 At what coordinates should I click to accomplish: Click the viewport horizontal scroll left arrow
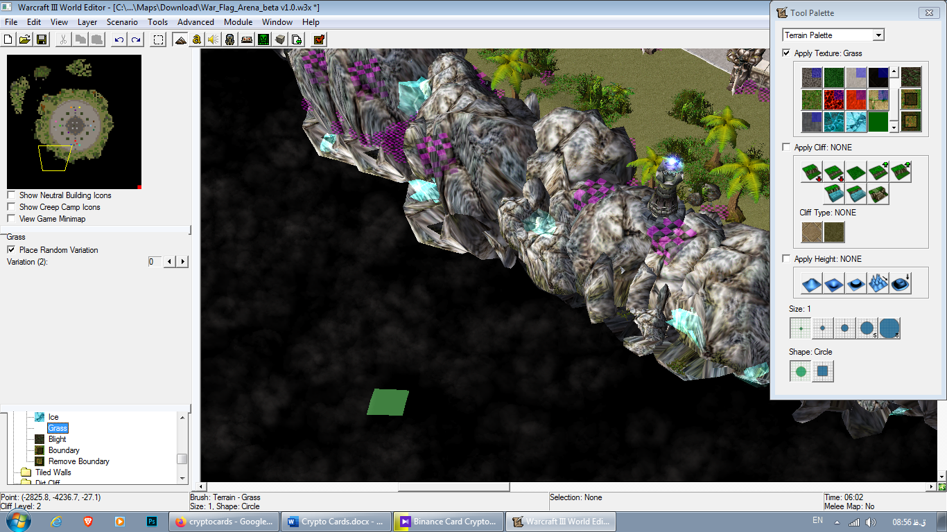(x=202, y=487)
